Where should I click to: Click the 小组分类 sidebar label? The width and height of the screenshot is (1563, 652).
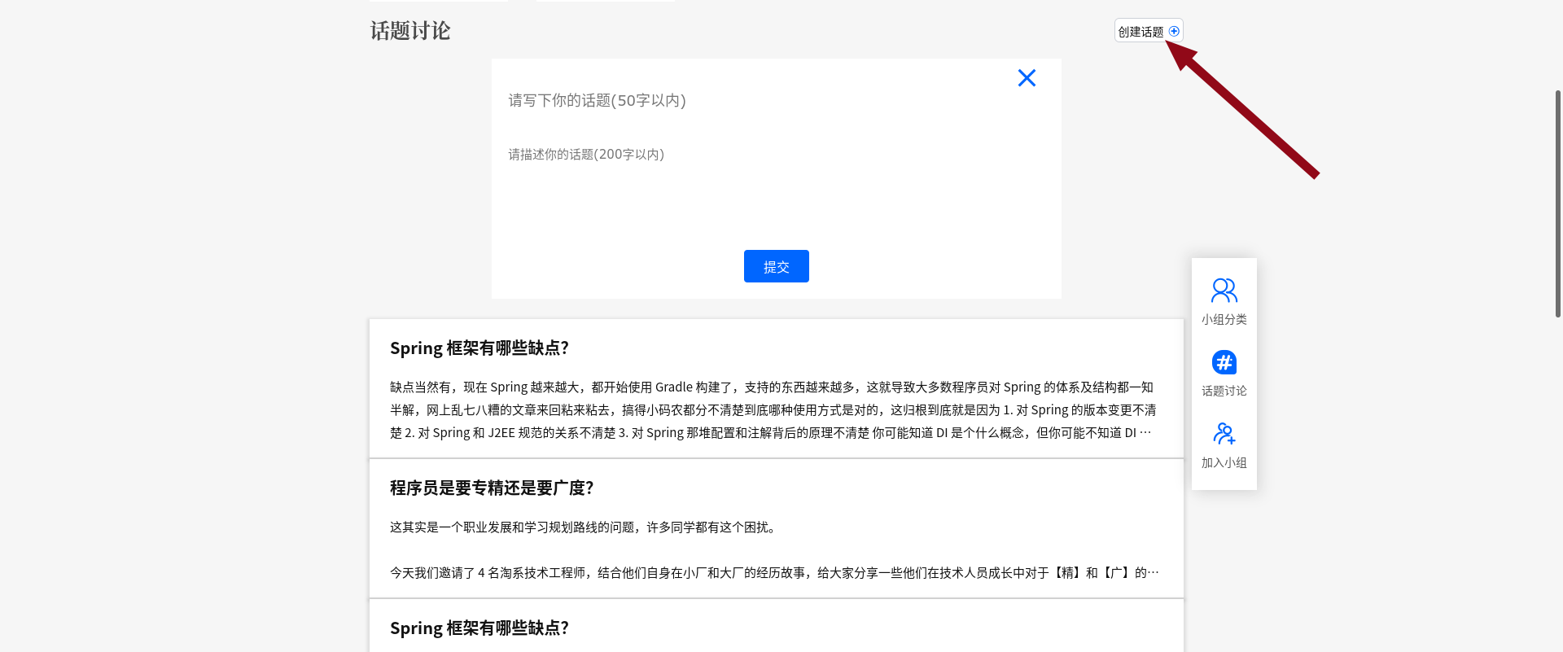[x=1224, y=320]
